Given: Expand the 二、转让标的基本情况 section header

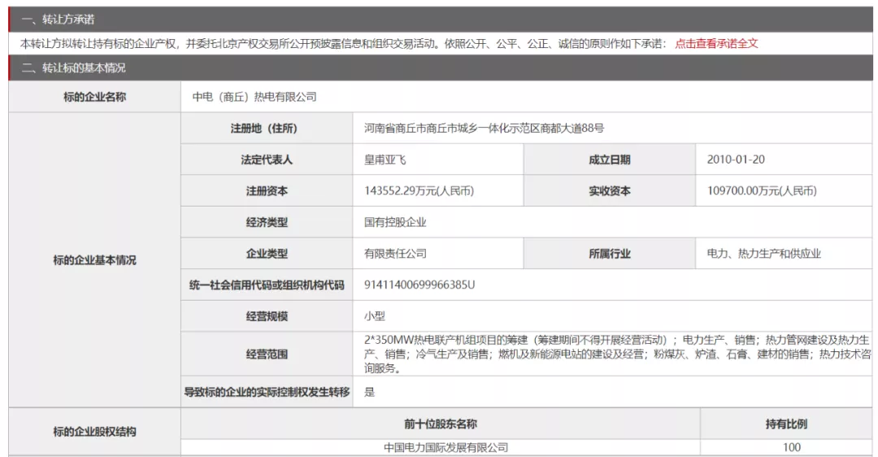Looking at the screenshot, I should [73, 68].
